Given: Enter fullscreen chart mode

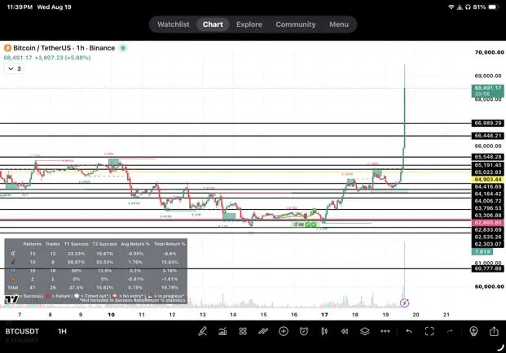Looking at the screenshot, I should 429,331.
